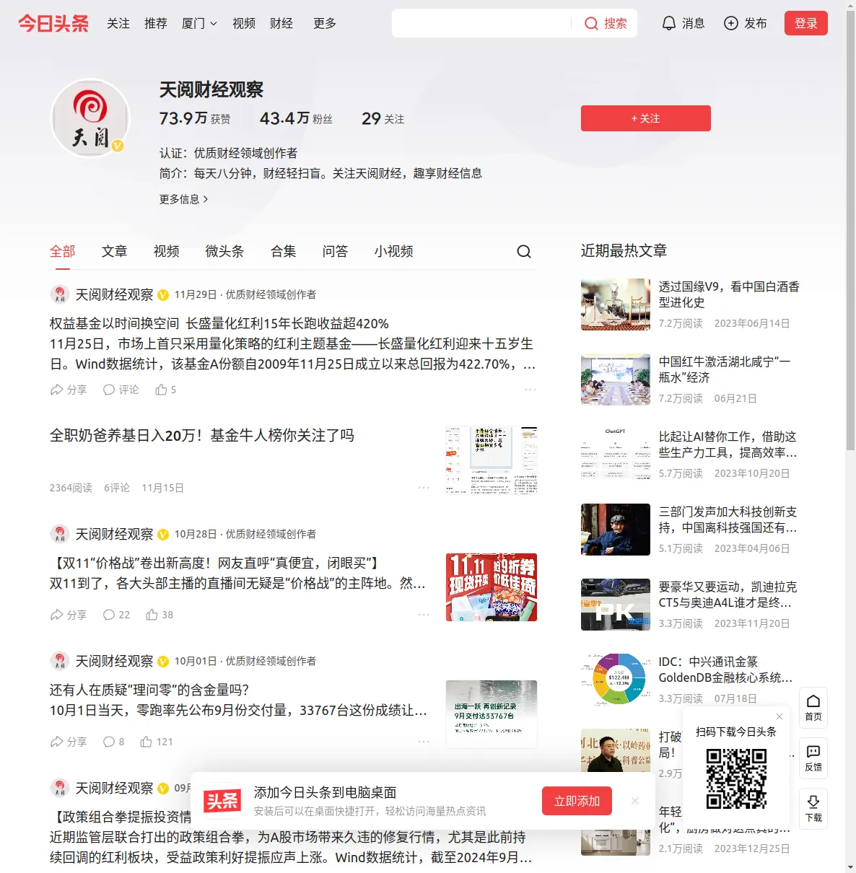Open the 天阅 profile avatar
This screenshot has width=856, height=873.
[x=90, y=118]
